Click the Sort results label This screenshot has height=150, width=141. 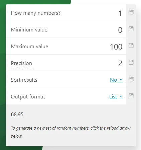[24, 80]
